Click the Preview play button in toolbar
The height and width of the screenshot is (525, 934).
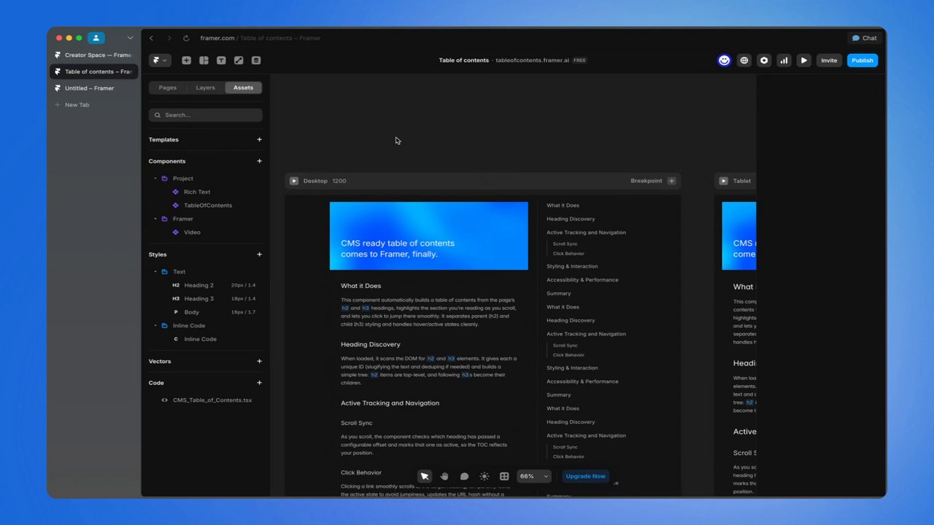click(803, 61)
